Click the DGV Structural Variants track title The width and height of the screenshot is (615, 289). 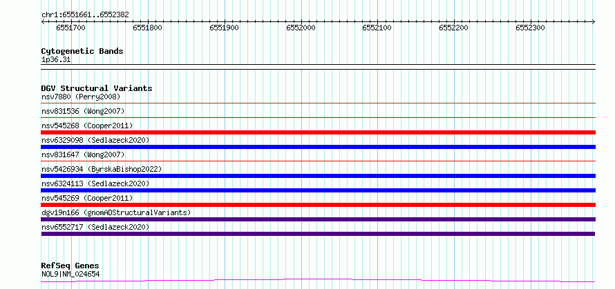(x=97, y=88)
